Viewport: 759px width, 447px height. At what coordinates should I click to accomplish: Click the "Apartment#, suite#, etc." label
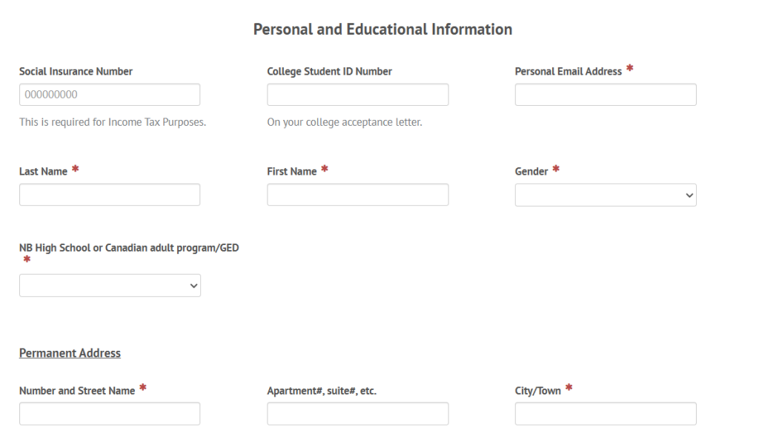pyautogui.click(x=322, y=391)
